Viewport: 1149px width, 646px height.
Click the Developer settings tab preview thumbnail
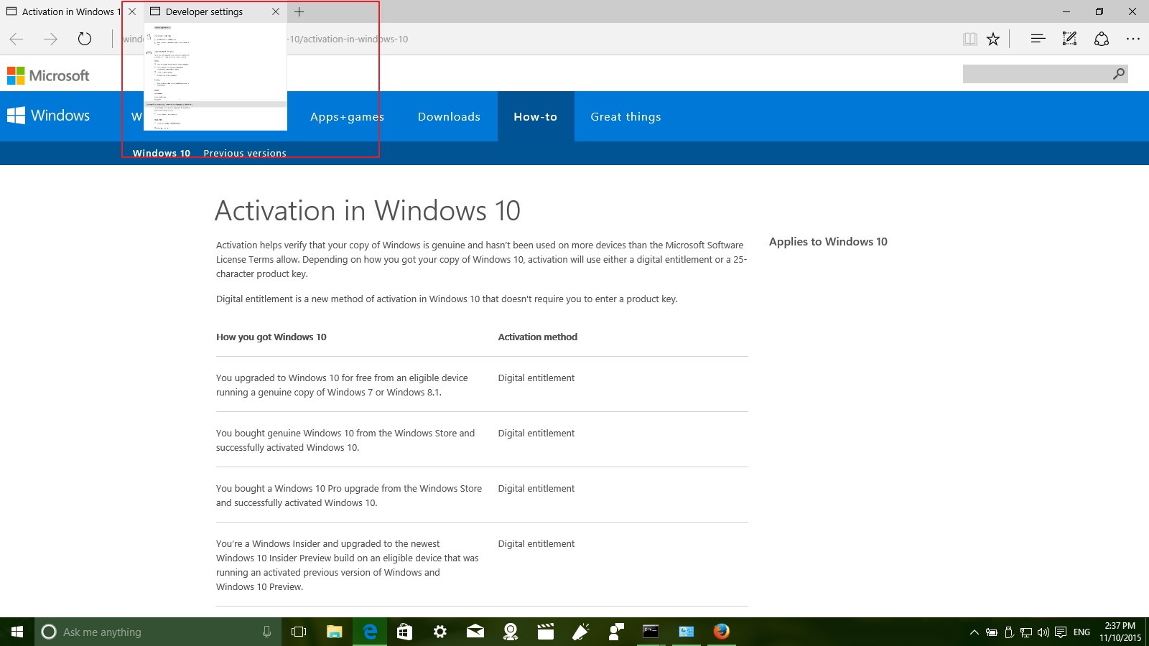215,77
